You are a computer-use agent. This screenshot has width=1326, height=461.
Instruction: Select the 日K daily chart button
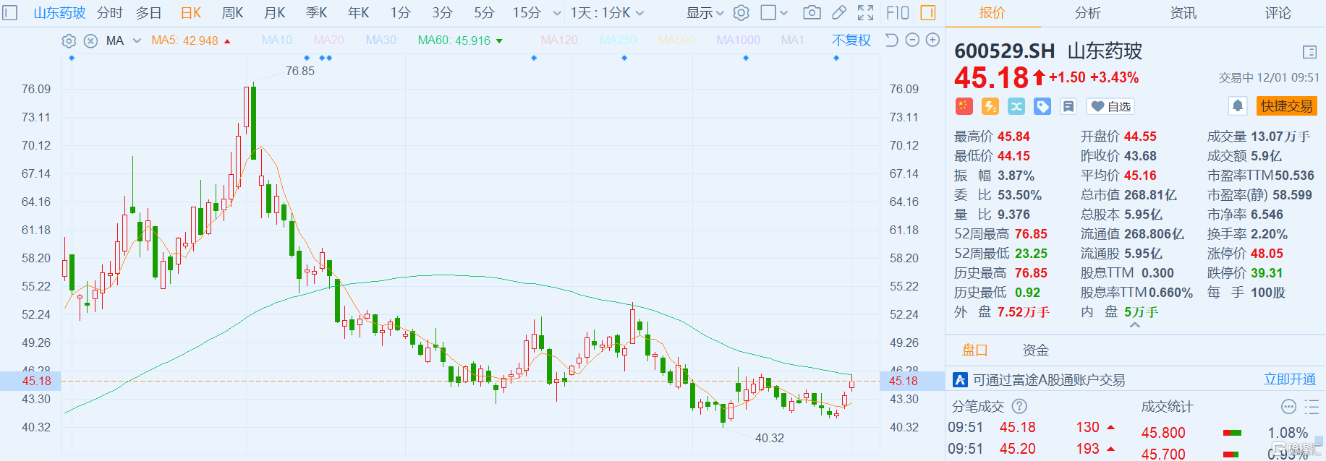click(191, 13)
